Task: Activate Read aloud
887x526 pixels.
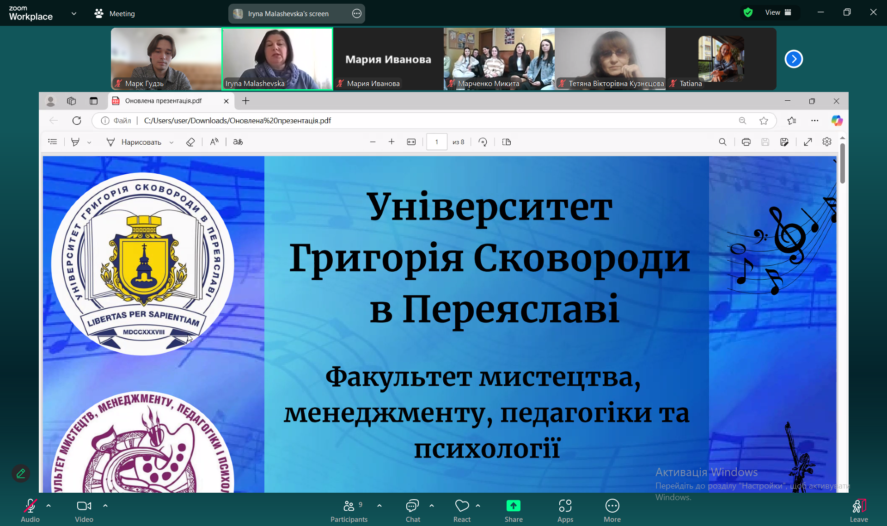Action: [x=214, y=142]
